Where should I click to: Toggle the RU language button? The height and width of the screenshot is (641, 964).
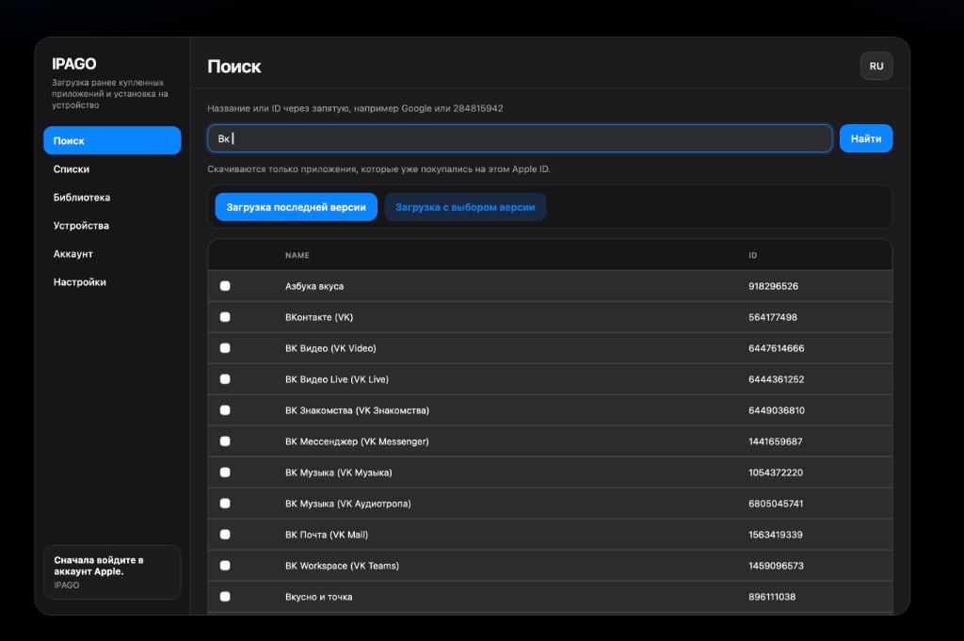(x=876, y=66)
